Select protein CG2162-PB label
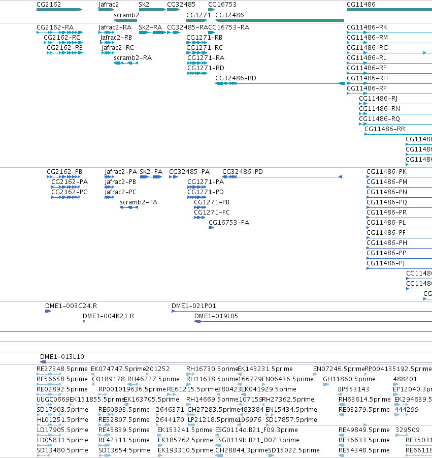432x458 pixels. [64, 171]
